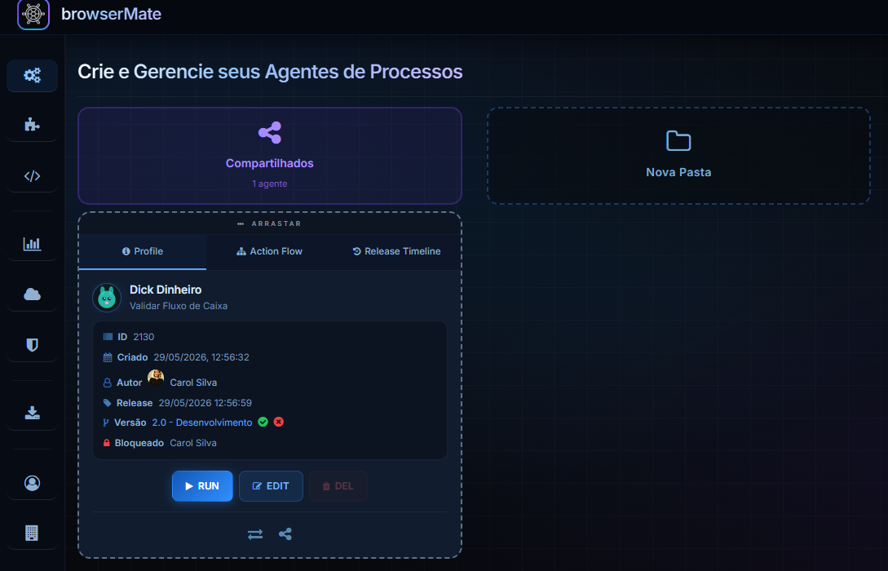Click the browserMate ship wheel logo
The width and height of the screenshot is (888, 571).
33,14
